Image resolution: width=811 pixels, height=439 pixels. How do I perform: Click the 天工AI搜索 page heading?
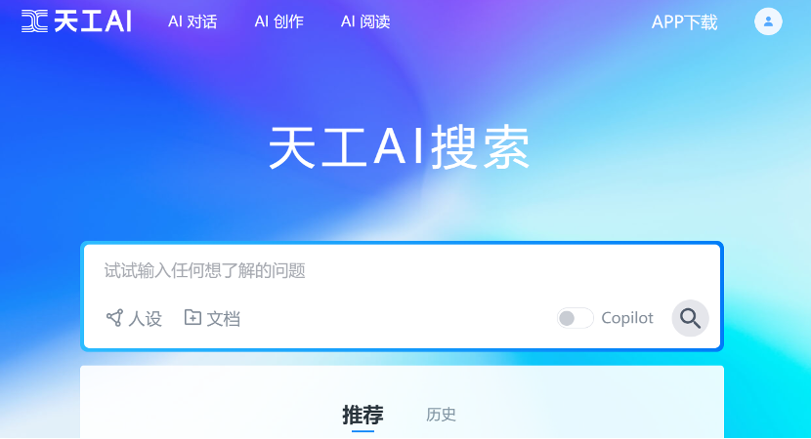(x=400, y=147)
